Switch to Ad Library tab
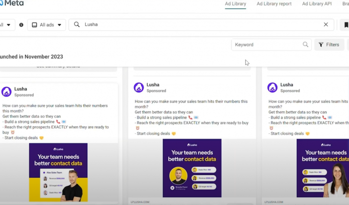Viewport: 349px width, 205px height. pos(235,4)
